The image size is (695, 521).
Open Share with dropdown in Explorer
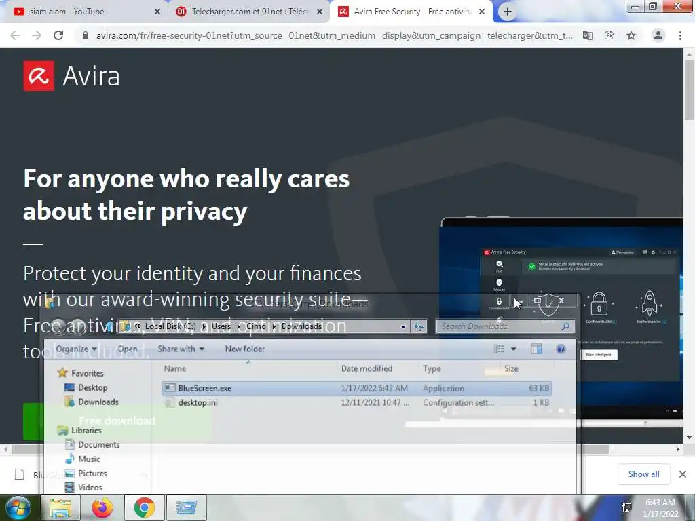[x=181, y=349]
